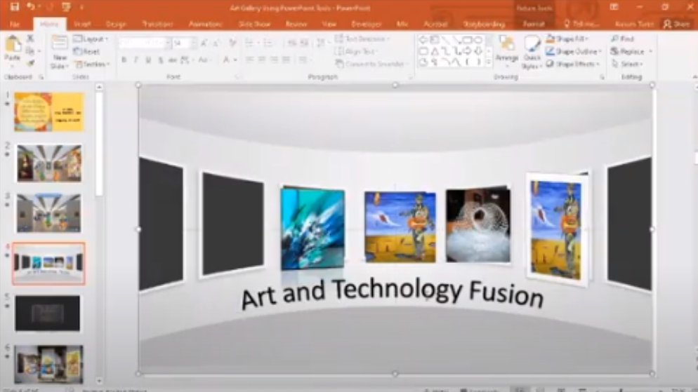Activate the Format Painter brush
This screenshot has height=392, width=698.
click(x=30, y=64)
